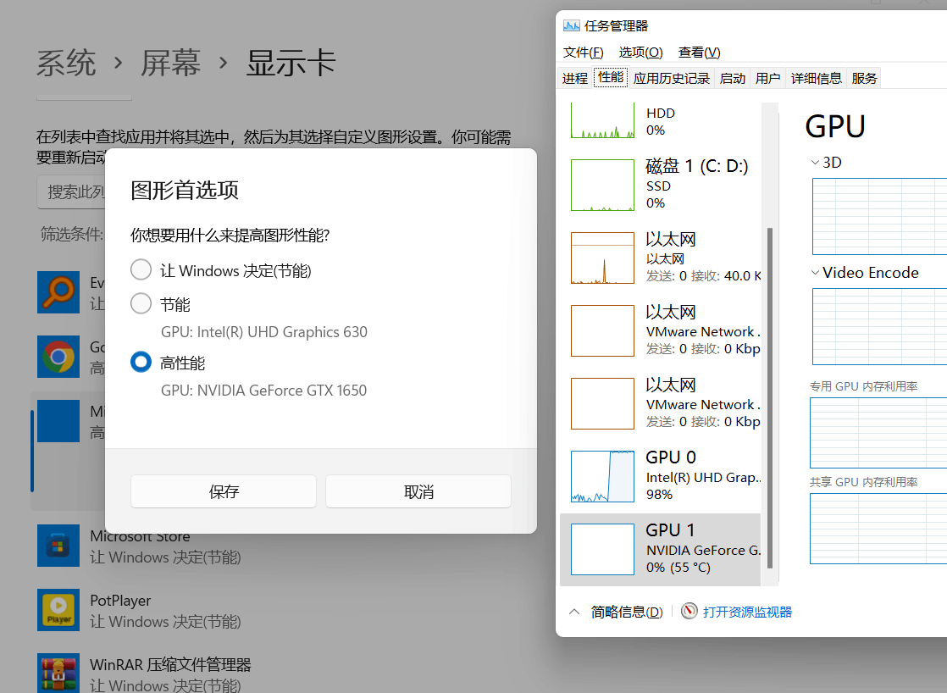Click the Video Encode GPU engine graph
This screenshot has width=947, height=693.
pos(880,326)
